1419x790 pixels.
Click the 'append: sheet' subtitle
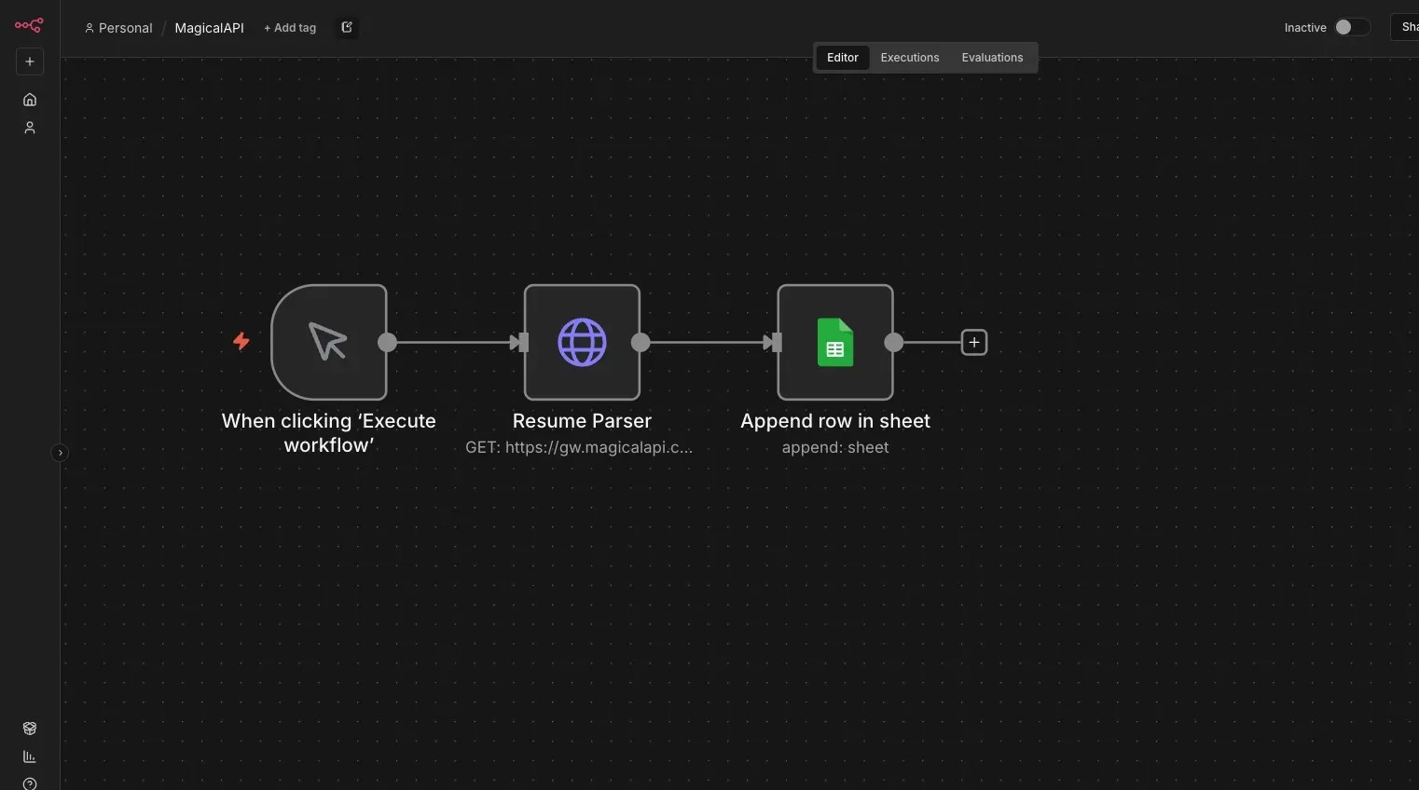835,447
